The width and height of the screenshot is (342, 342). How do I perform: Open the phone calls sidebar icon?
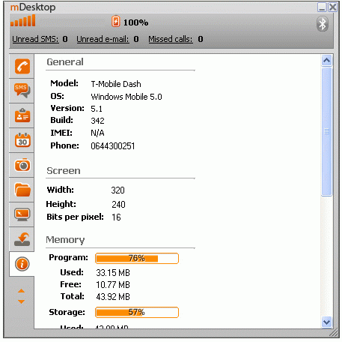22,66
